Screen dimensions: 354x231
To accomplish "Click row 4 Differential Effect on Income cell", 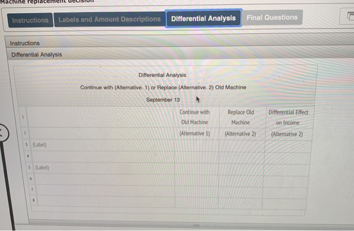I will click(287, 158).
